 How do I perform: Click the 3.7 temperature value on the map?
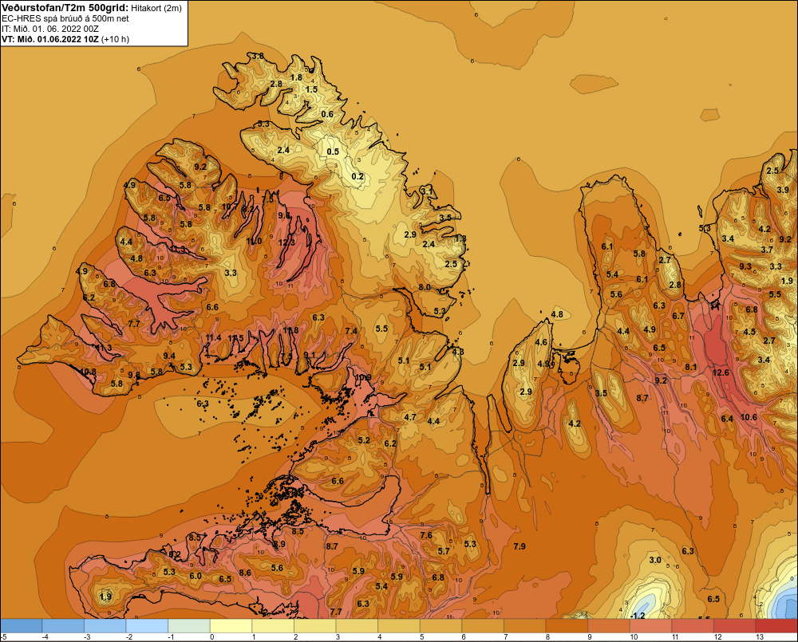click(767, 250)
